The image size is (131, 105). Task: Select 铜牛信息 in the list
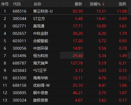point(41,93)
